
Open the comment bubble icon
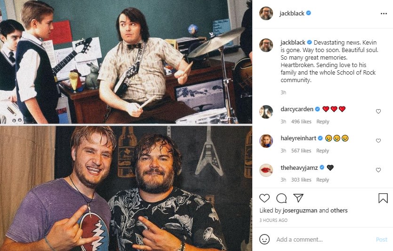click(x=281, y=198)
